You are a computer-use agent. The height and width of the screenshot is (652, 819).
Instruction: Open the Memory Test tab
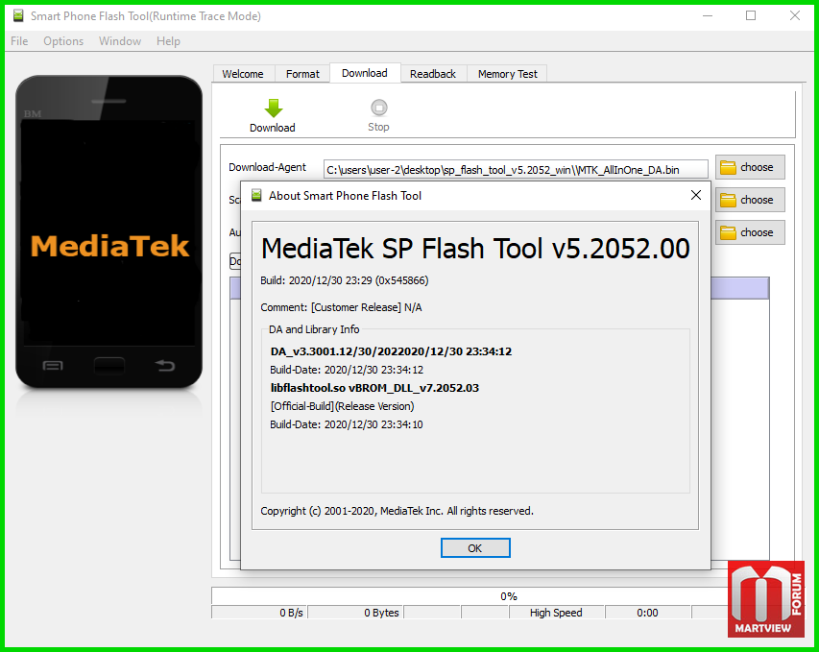(507, 74)
